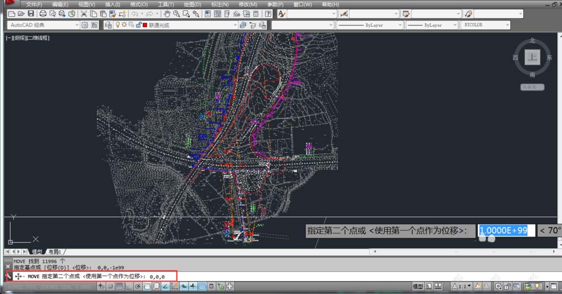Toggle Object Snap in status bar

pos(147,286)
